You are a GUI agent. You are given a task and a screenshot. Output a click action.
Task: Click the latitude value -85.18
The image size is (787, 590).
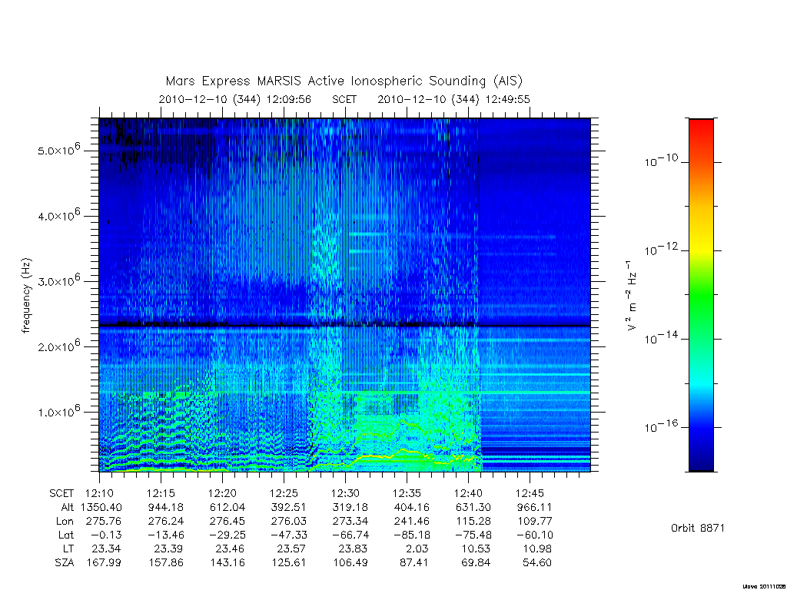pyautogui.click(x=410, y=535)
